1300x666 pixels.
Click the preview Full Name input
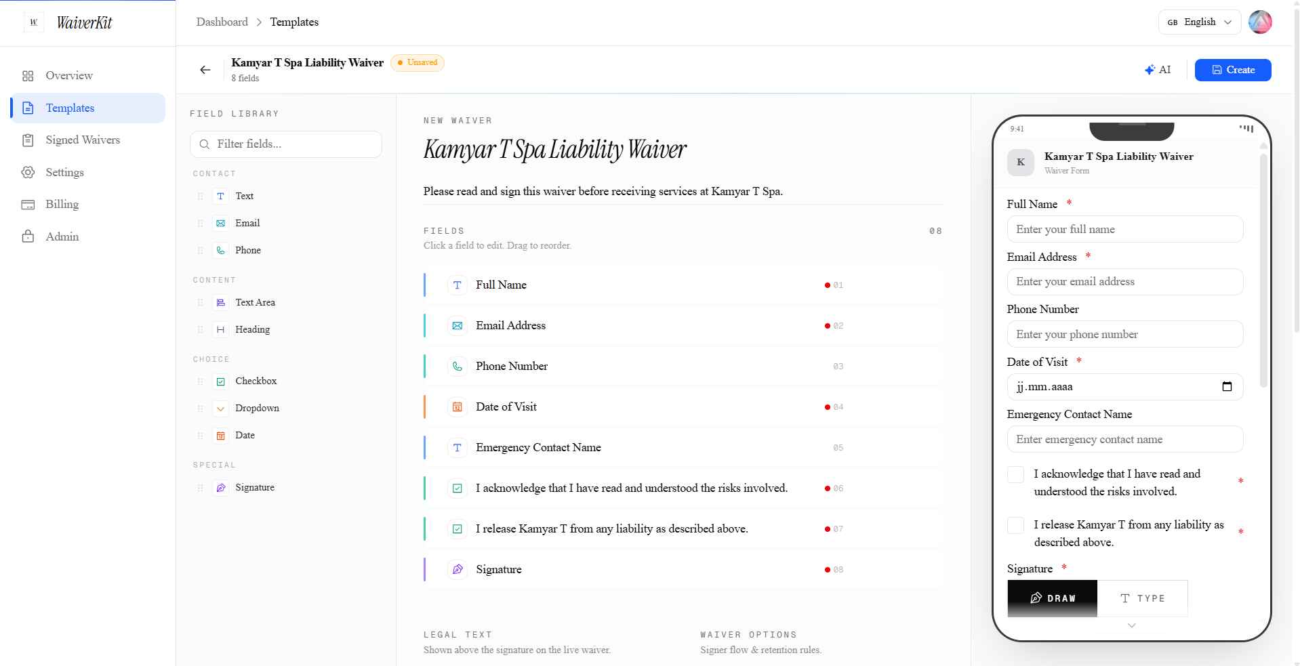click(1124, 230)
